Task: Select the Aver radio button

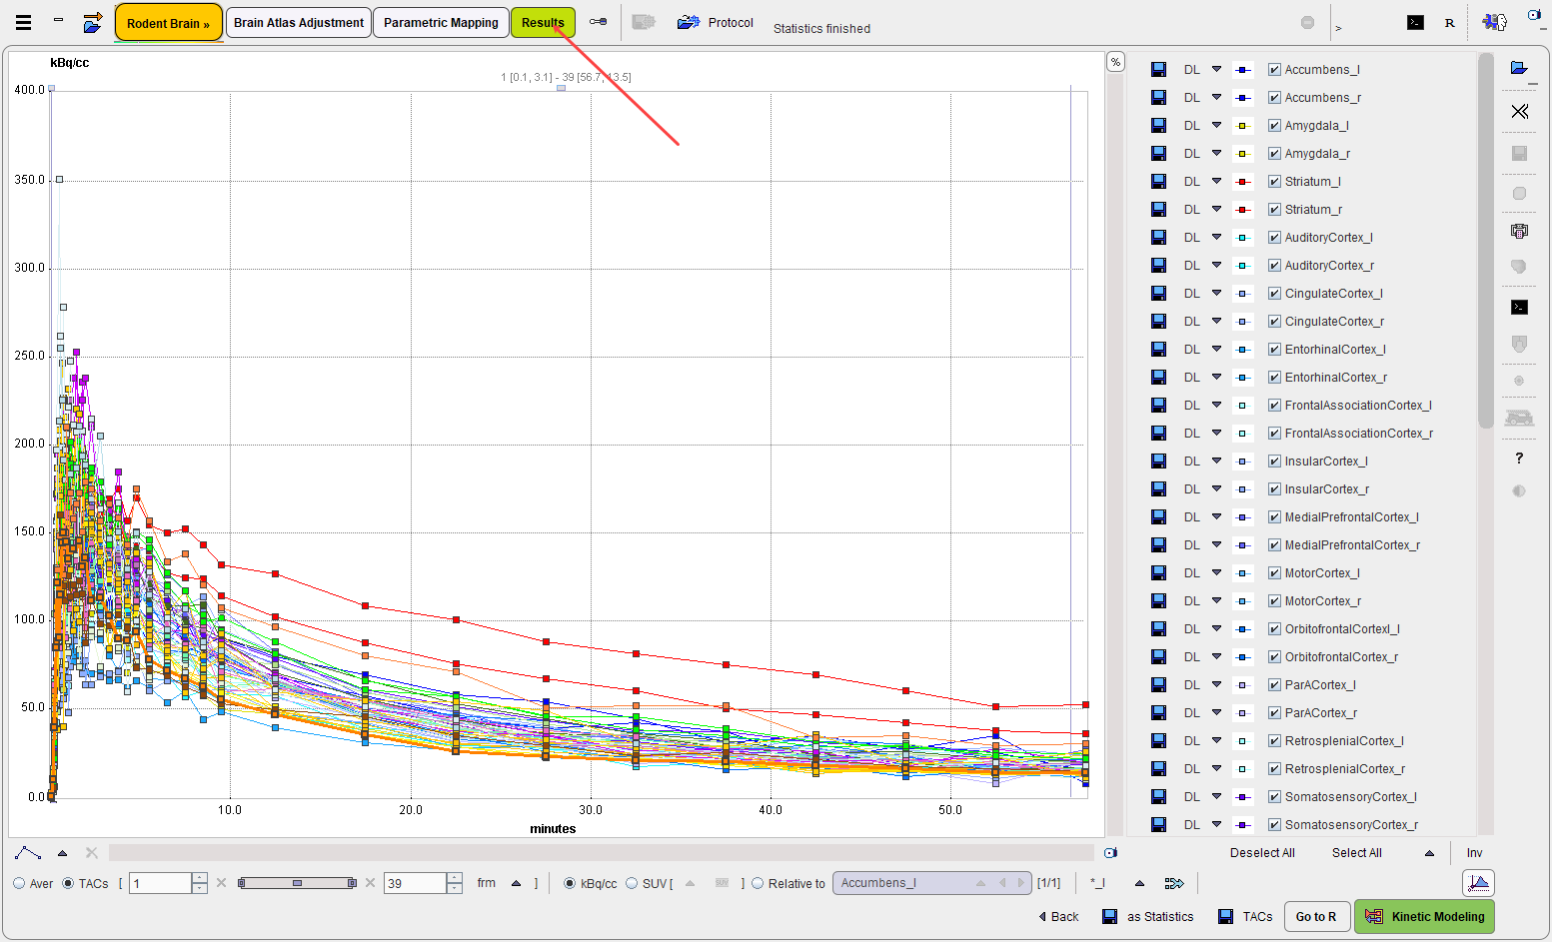Action: coord(19,883)
